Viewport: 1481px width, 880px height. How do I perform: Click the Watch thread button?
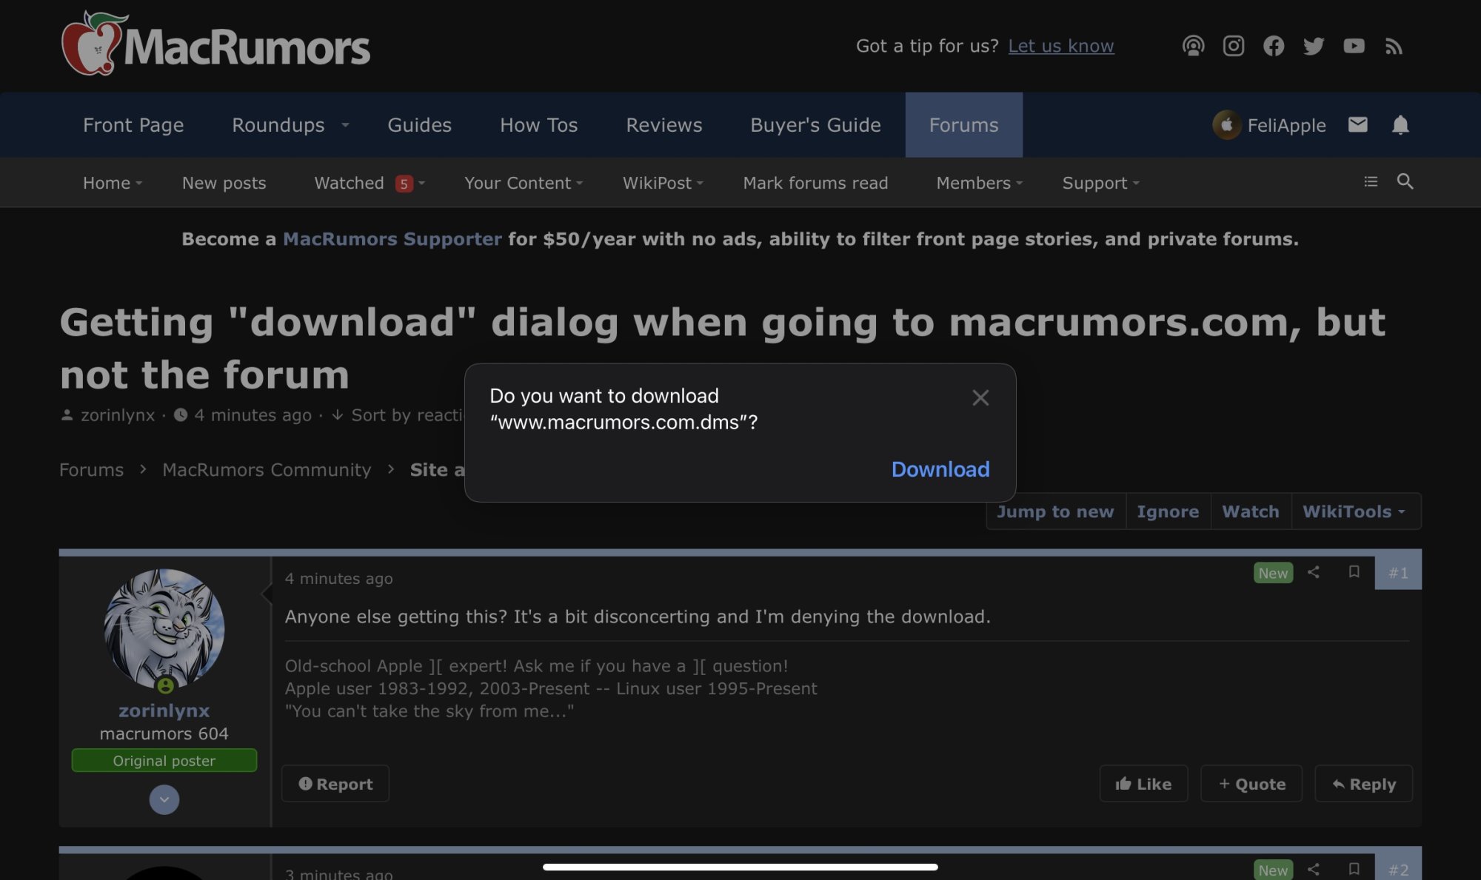pos(1250,511)
